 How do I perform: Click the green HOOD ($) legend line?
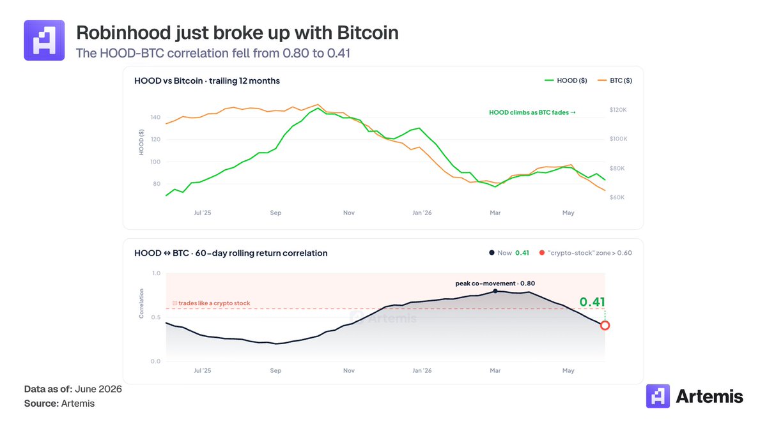(x=552, y=81)
